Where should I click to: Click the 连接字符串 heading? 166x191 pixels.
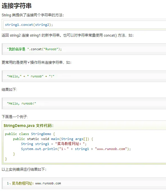(x=17, y=6)
